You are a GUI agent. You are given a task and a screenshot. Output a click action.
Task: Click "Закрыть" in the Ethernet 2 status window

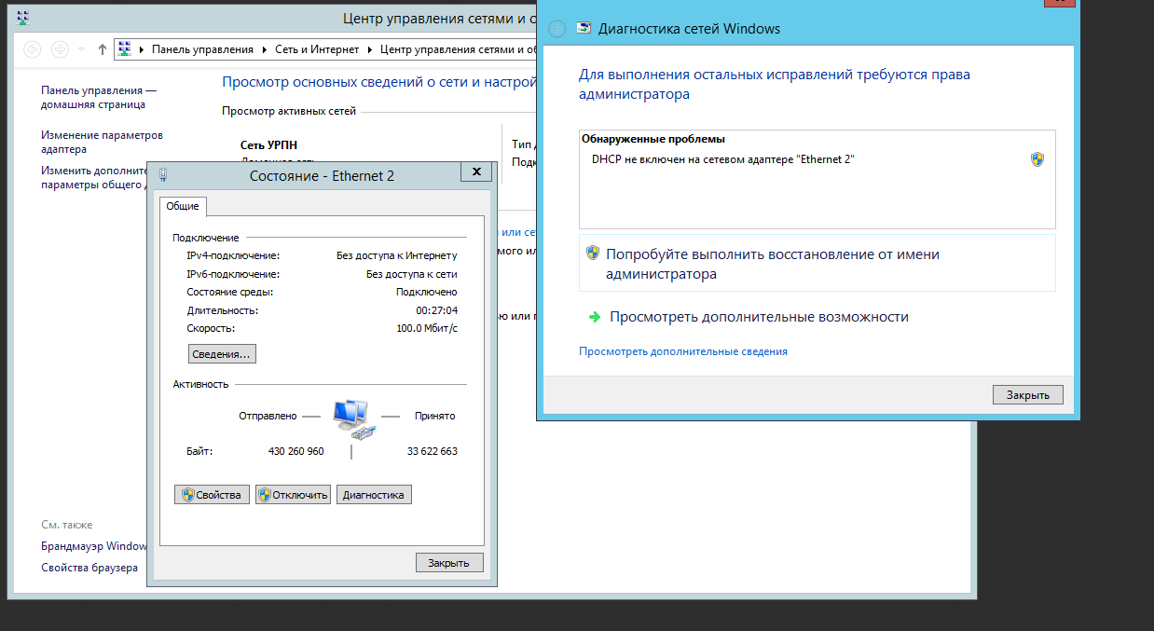(x=449, y=562)
